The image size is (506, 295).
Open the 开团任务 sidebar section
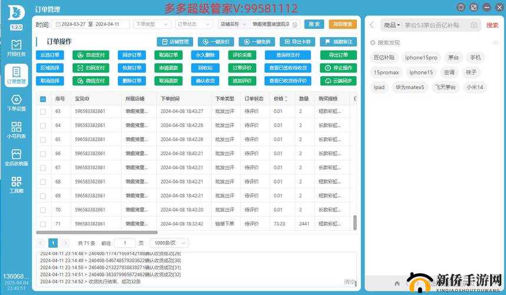click(x=16, y=48)
